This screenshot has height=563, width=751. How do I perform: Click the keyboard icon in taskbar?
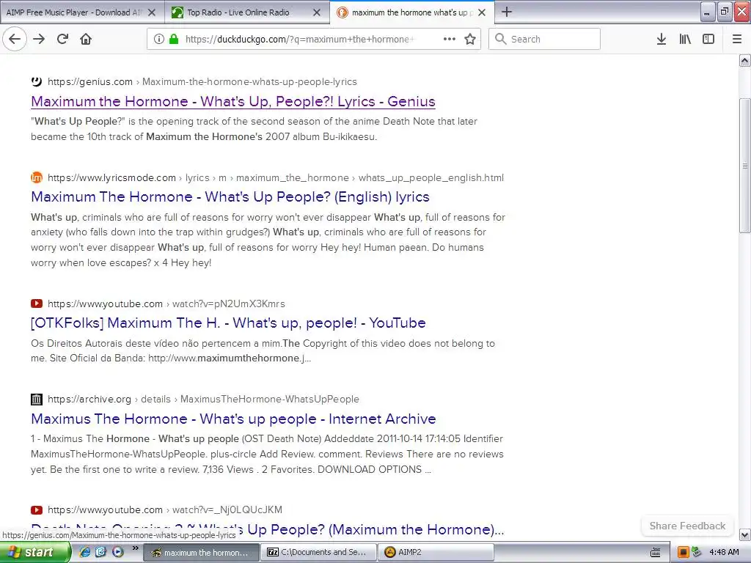[x=655, y=553]
